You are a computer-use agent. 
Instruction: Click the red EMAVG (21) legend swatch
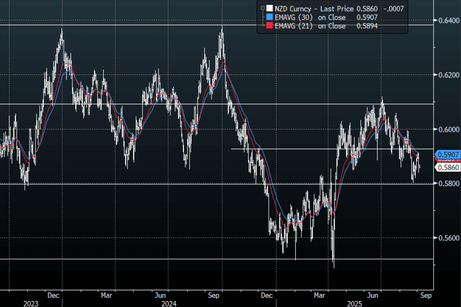[269, 26]
